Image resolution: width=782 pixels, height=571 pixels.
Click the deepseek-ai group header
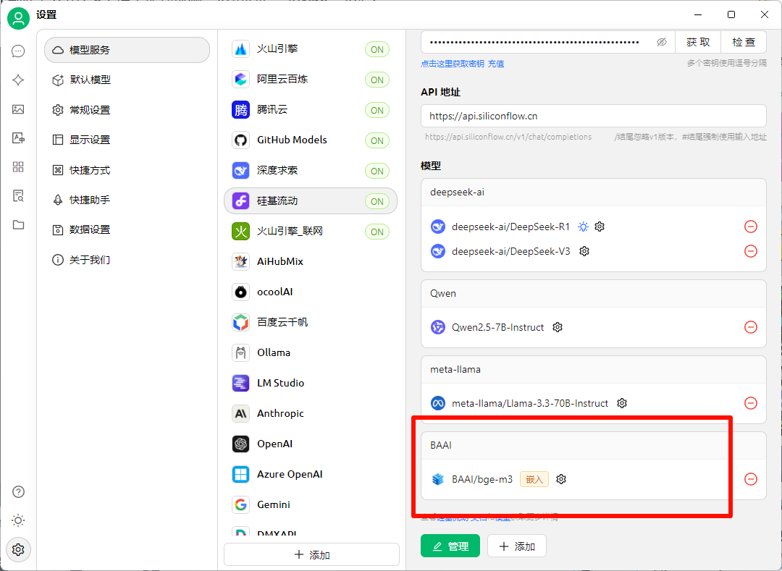point(594,193)
